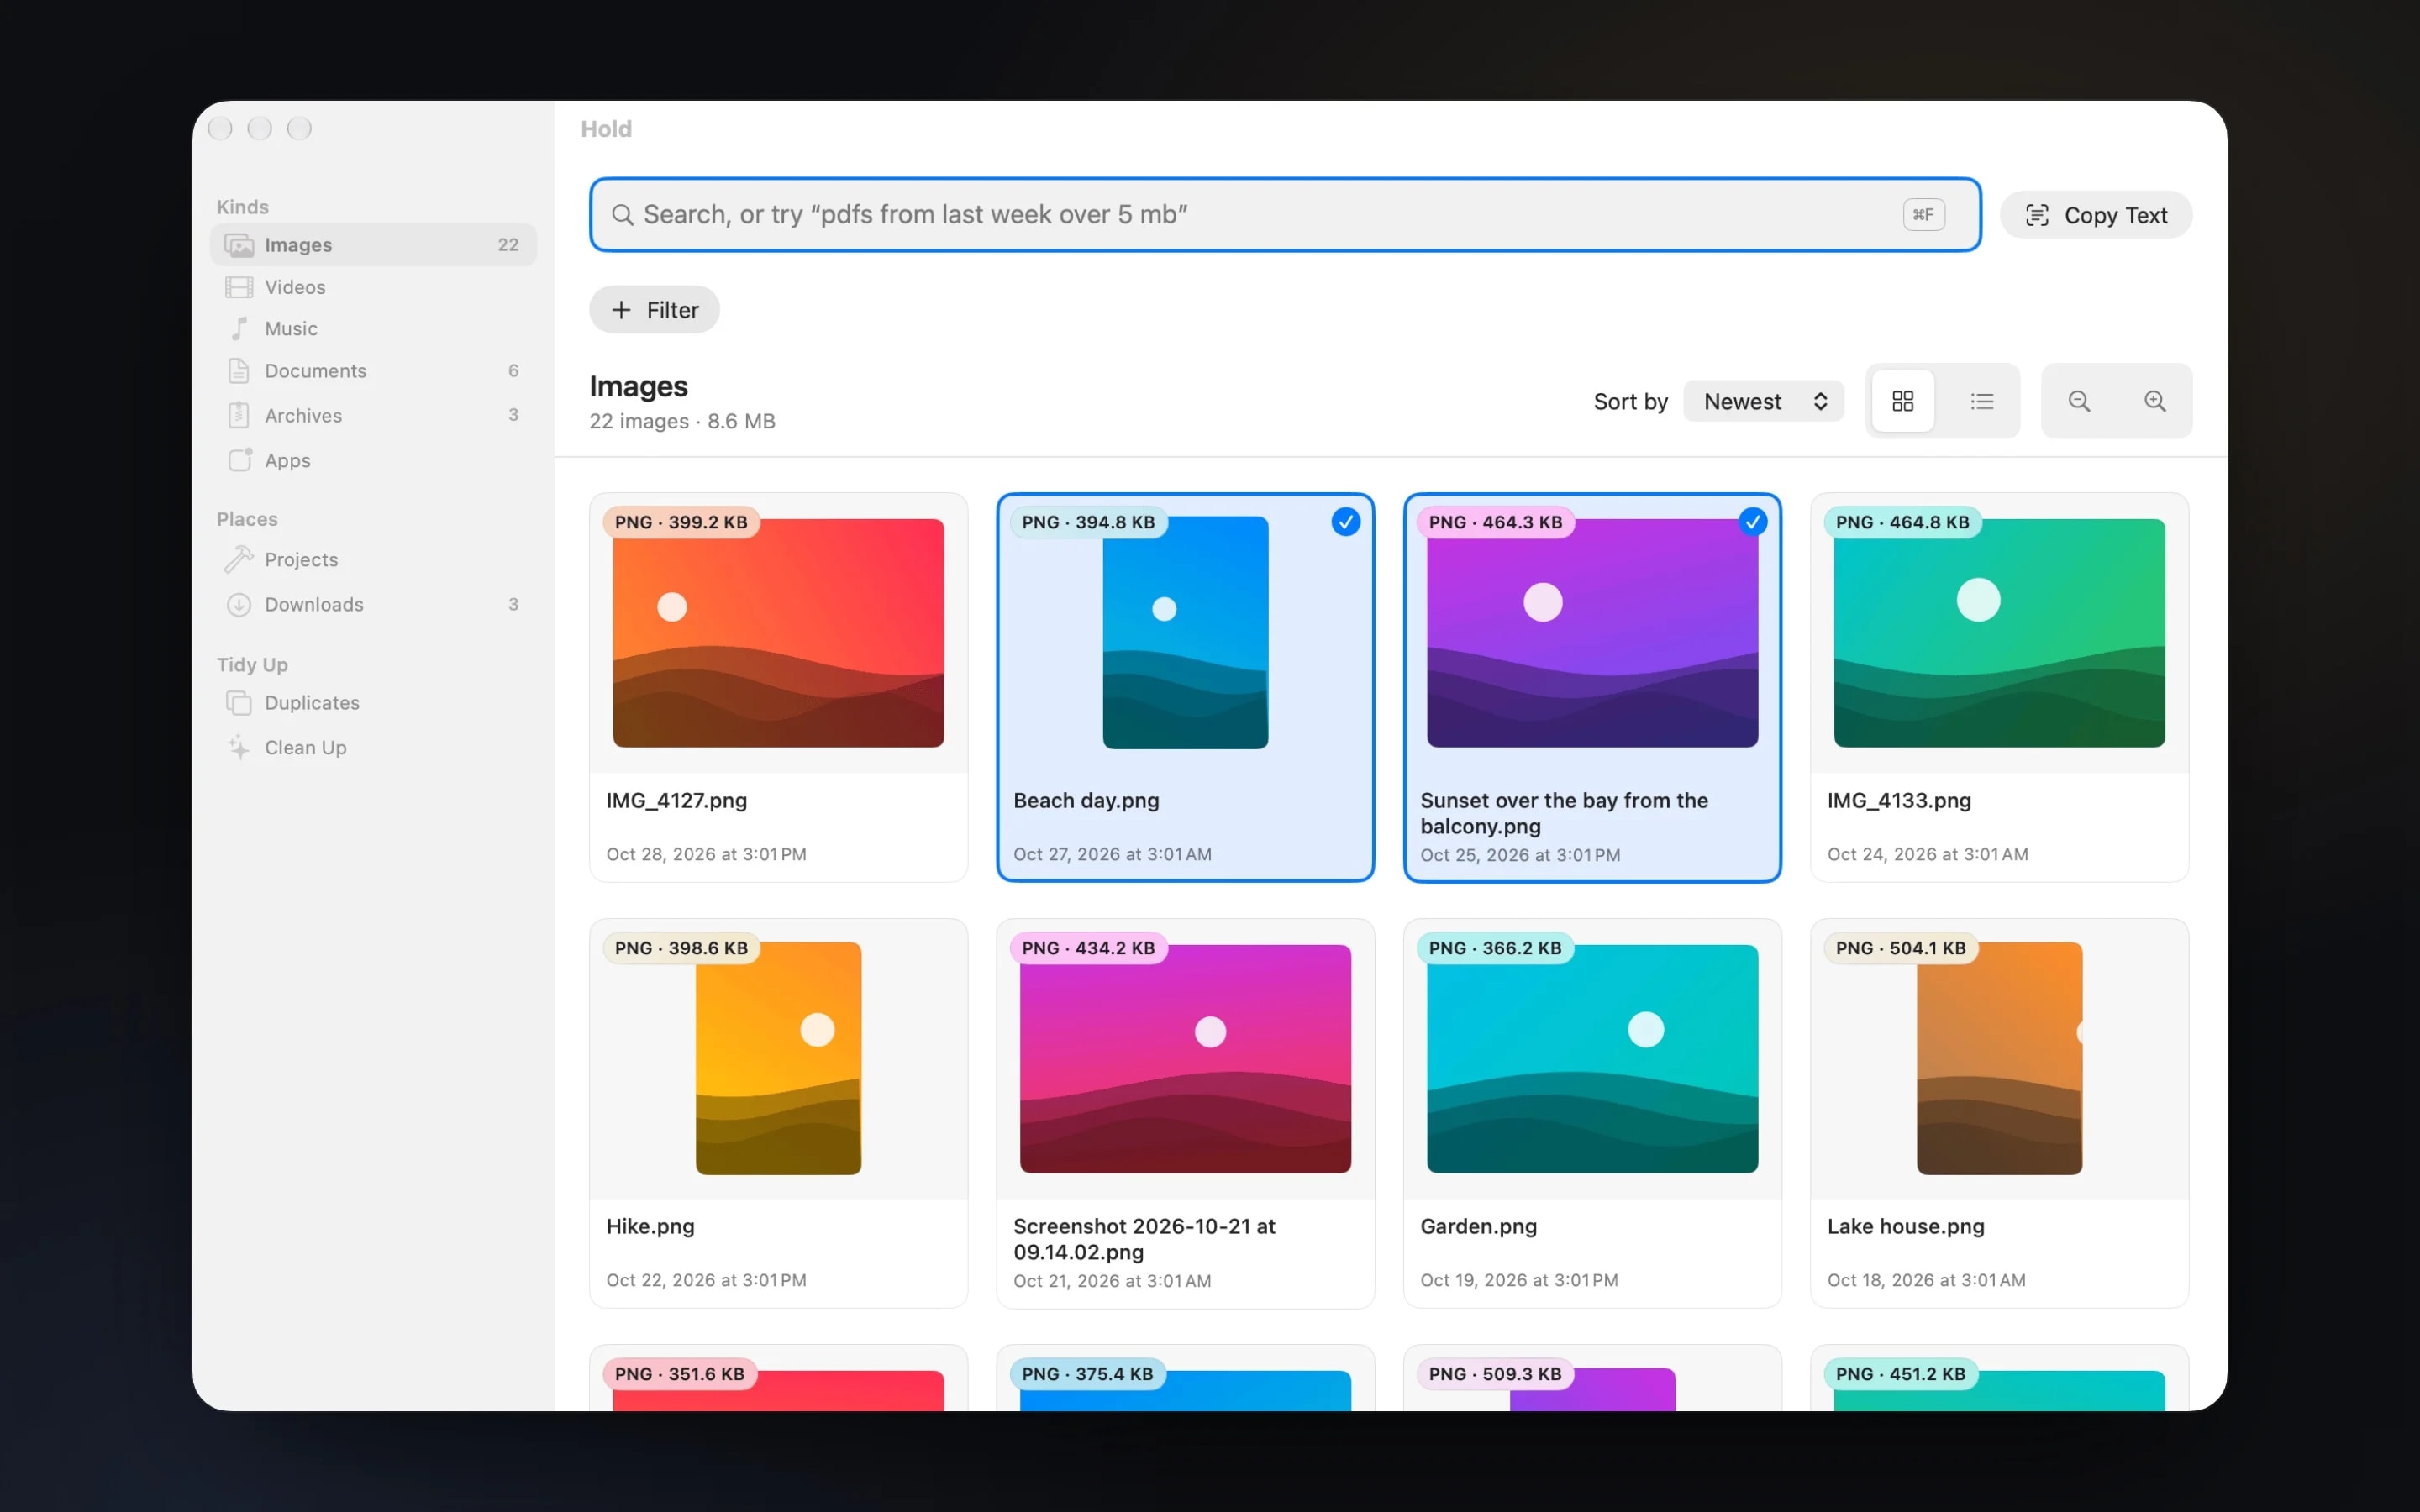Image resolution: width=2420 pixels, height=1512 pixels.
Task: Click the Oct 28, 2026 at 3:01 PM date
Action: pos(706,854)
